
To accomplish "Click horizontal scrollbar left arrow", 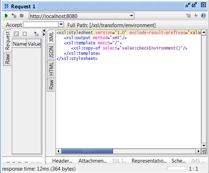I will [58, 151].
